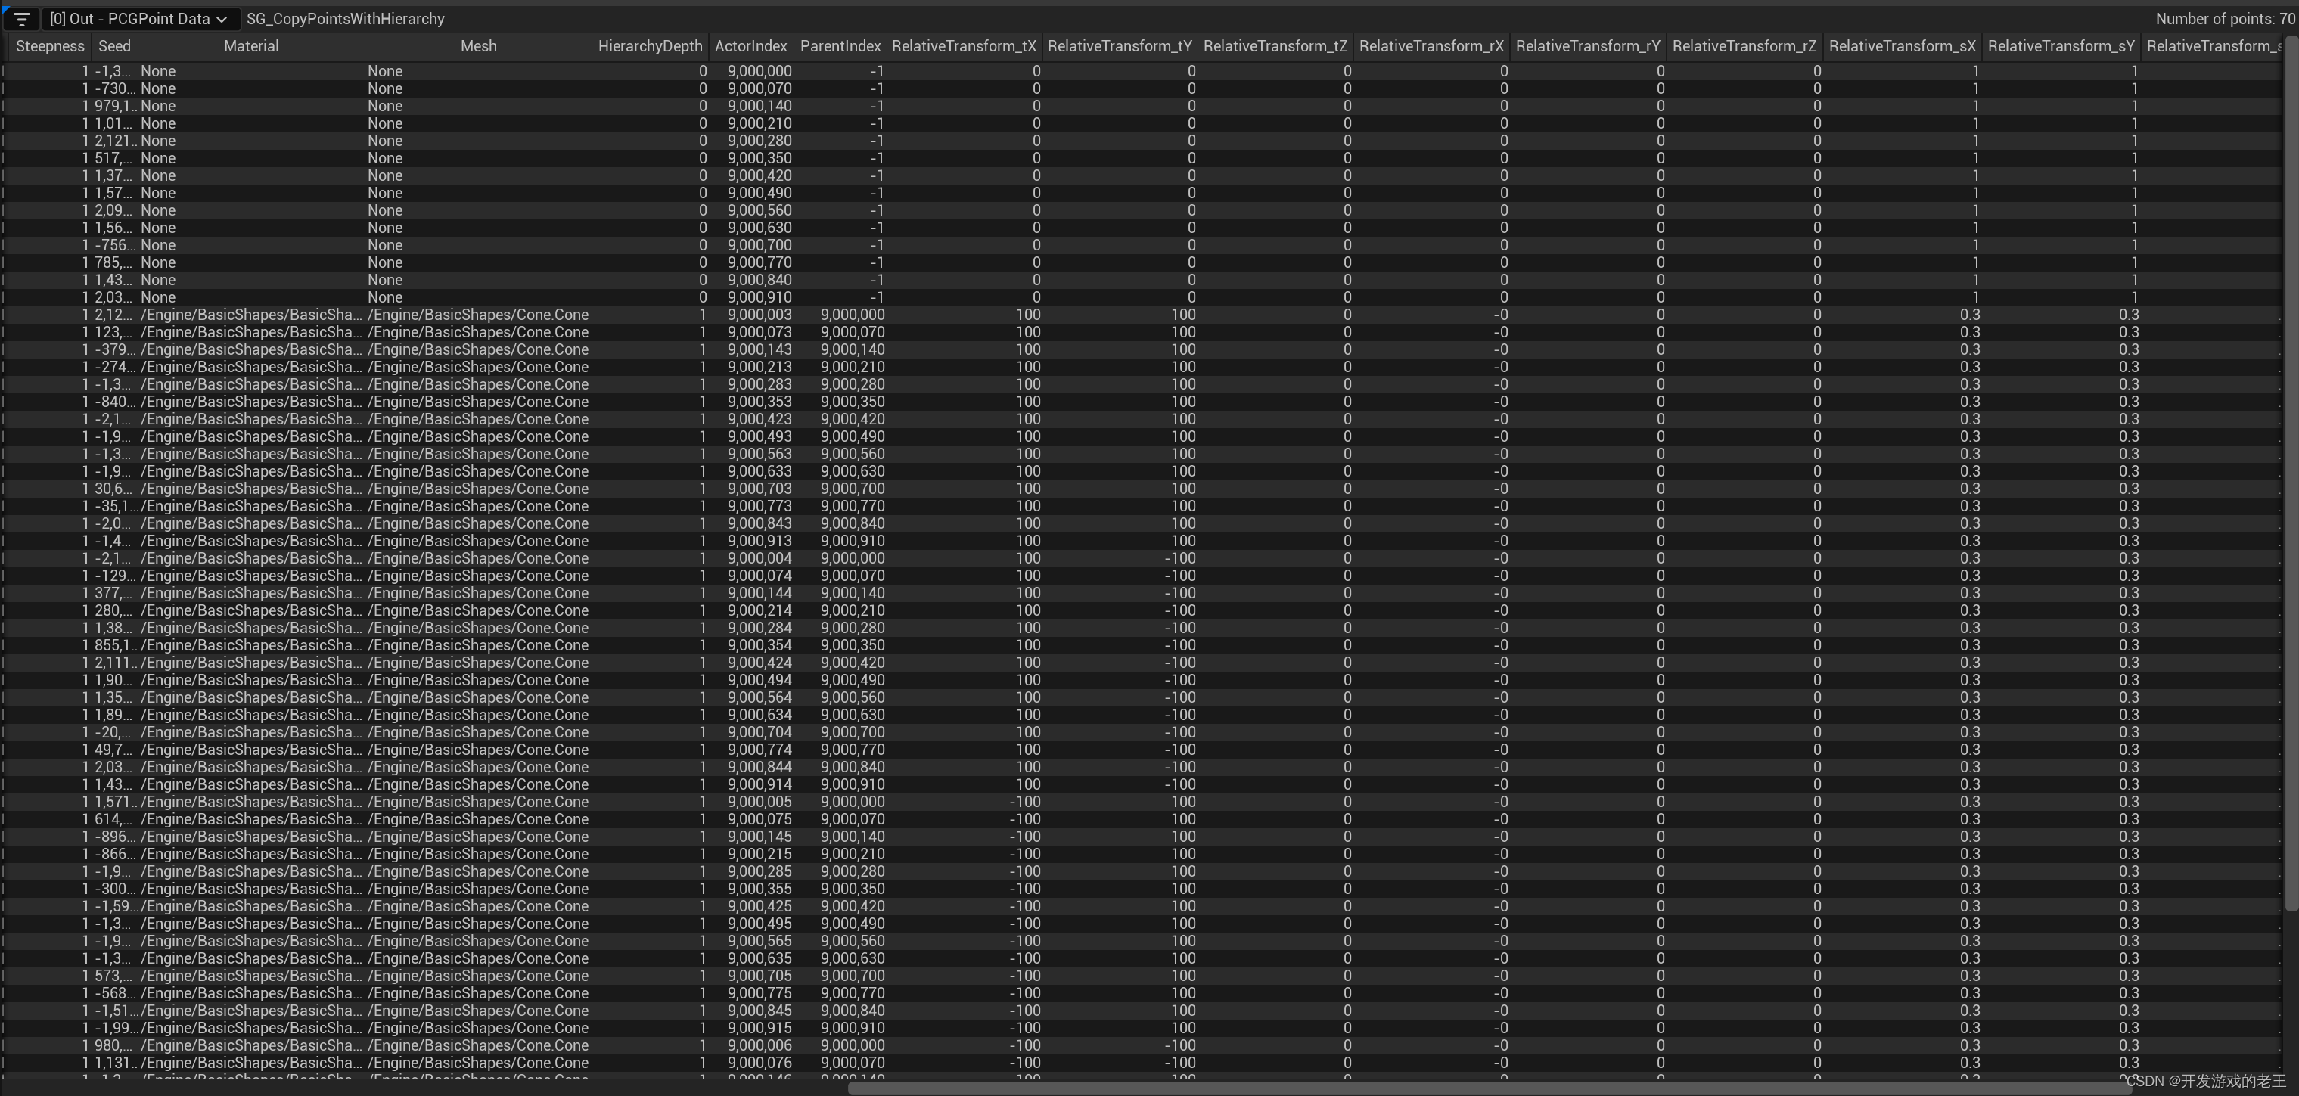Viewport: 2299px width, 1096px height.
Task: Click the Material column header
Action: [x=251, y=46]
